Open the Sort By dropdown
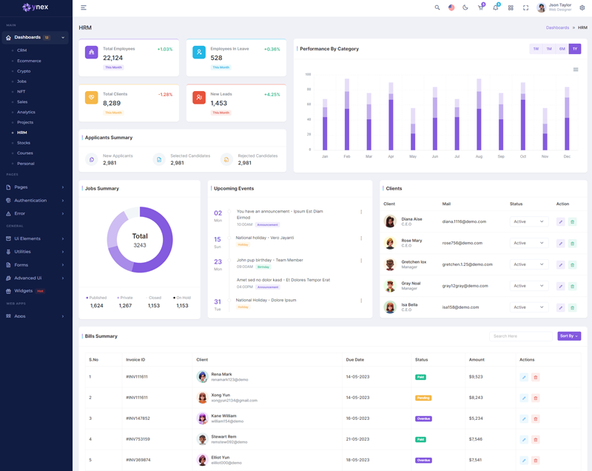This screenshot has width=592, height=471. 568,336
